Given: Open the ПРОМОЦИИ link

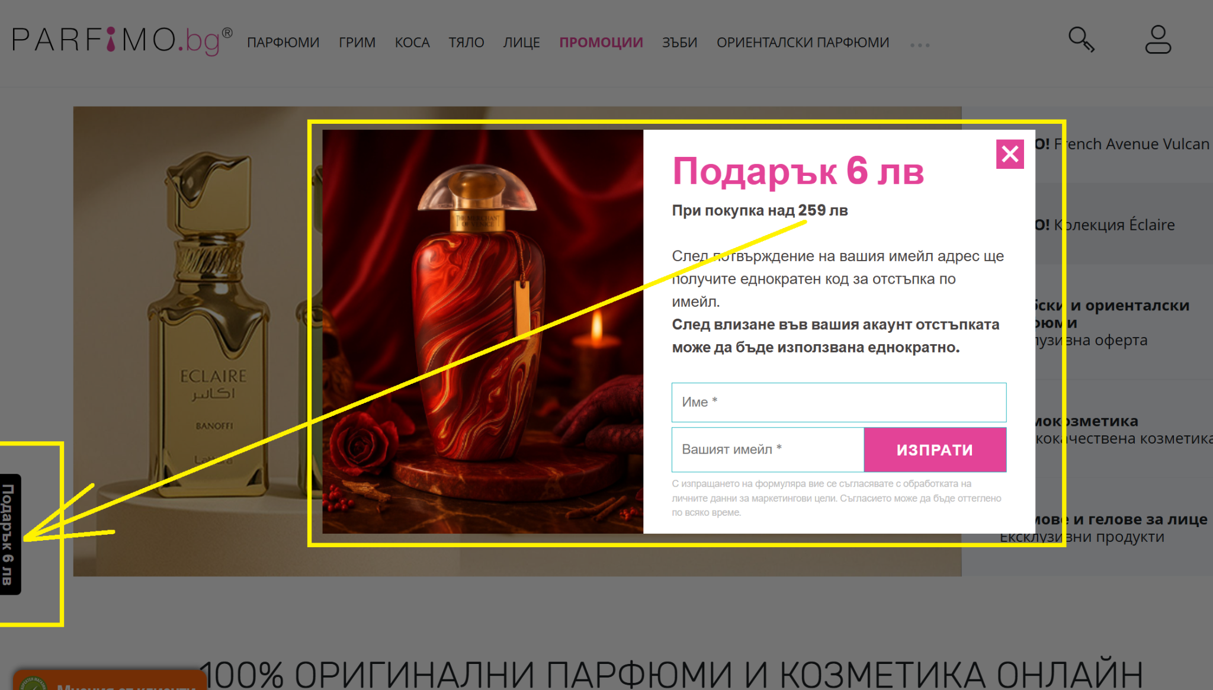Looking at the screenshot, I should (601, 43).
